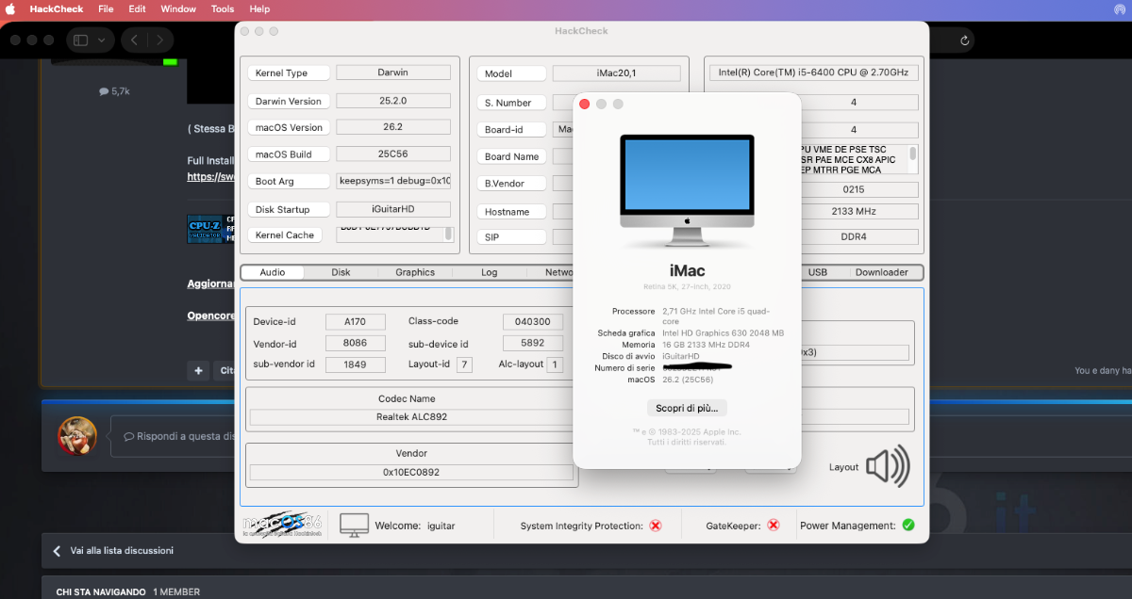Screen dimensions: 1132x599
Task: Go back with browser back arrow
Action: (x=134, y=40)
